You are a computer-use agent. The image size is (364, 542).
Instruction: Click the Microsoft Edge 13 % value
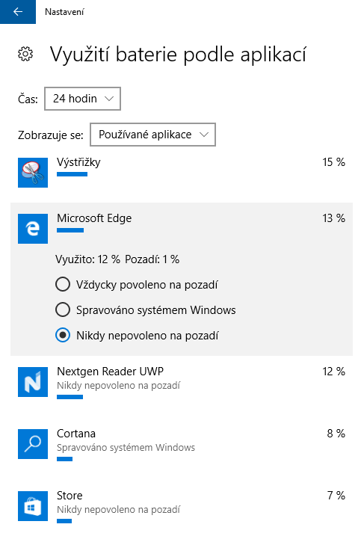click(333, 218)
